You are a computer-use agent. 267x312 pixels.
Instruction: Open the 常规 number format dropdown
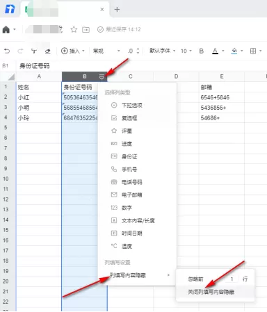pos(106,51)
